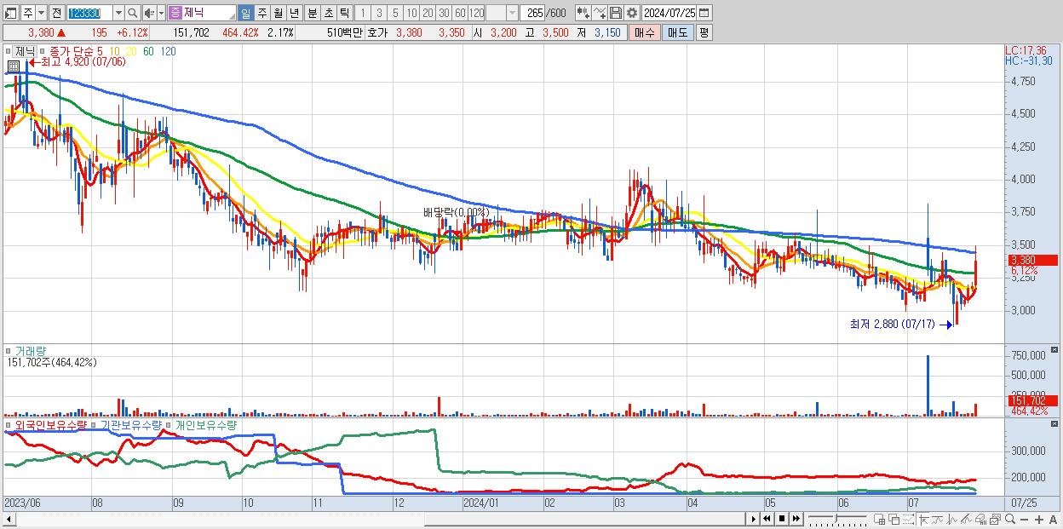Choose the 5 interval button
Image resolution: width=1063 pixels, height=529 pixels.
click(395, 13)
